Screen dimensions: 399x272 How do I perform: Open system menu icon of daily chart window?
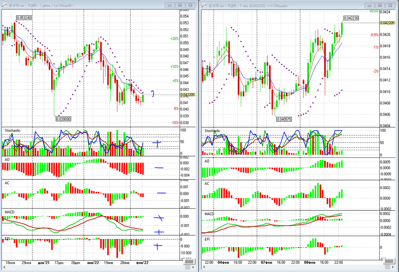4,5
